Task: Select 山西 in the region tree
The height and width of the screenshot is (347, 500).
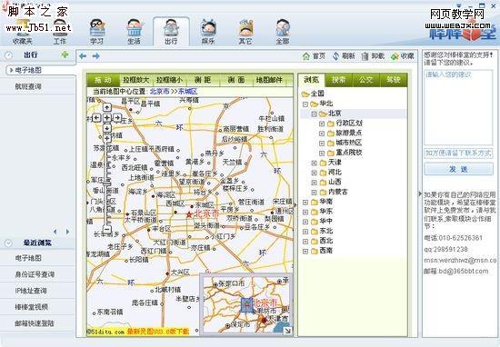Action: click(335, 183)
